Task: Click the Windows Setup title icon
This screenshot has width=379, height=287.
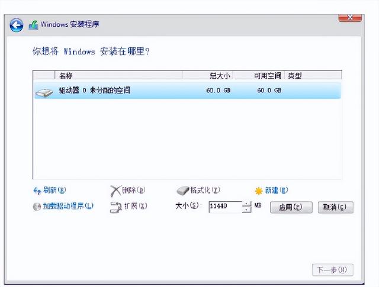Action: coord(33,25)
